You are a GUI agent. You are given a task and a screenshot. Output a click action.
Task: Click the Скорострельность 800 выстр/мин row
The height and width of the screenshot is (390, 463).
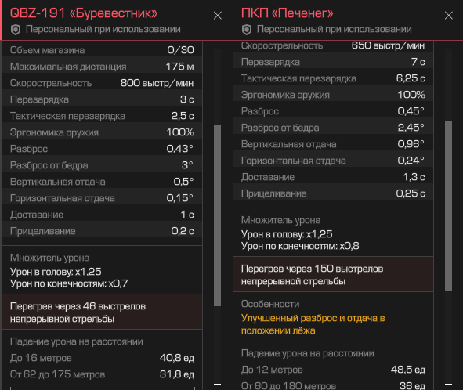click(102, 83)
